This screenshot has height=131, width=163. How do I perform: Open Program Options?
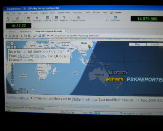pyautogui.click(x=78, y=19)
